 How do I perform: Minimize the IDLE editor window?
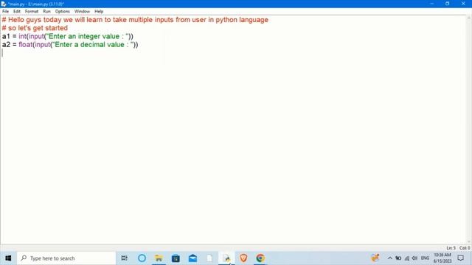click(x=431, y=4)
